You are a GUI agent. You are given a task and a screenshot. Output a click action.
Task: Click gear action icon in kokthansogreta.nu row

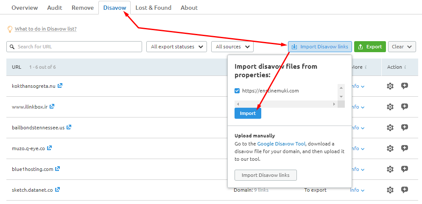[x=390, y=86]
